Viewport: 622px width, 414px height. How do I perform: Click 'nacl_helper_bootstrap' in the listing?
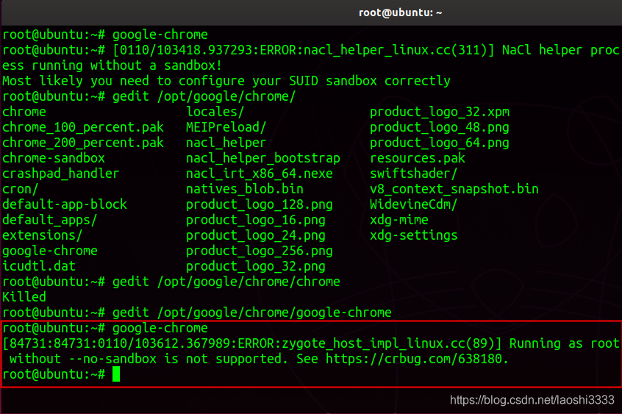coord(263,158)
